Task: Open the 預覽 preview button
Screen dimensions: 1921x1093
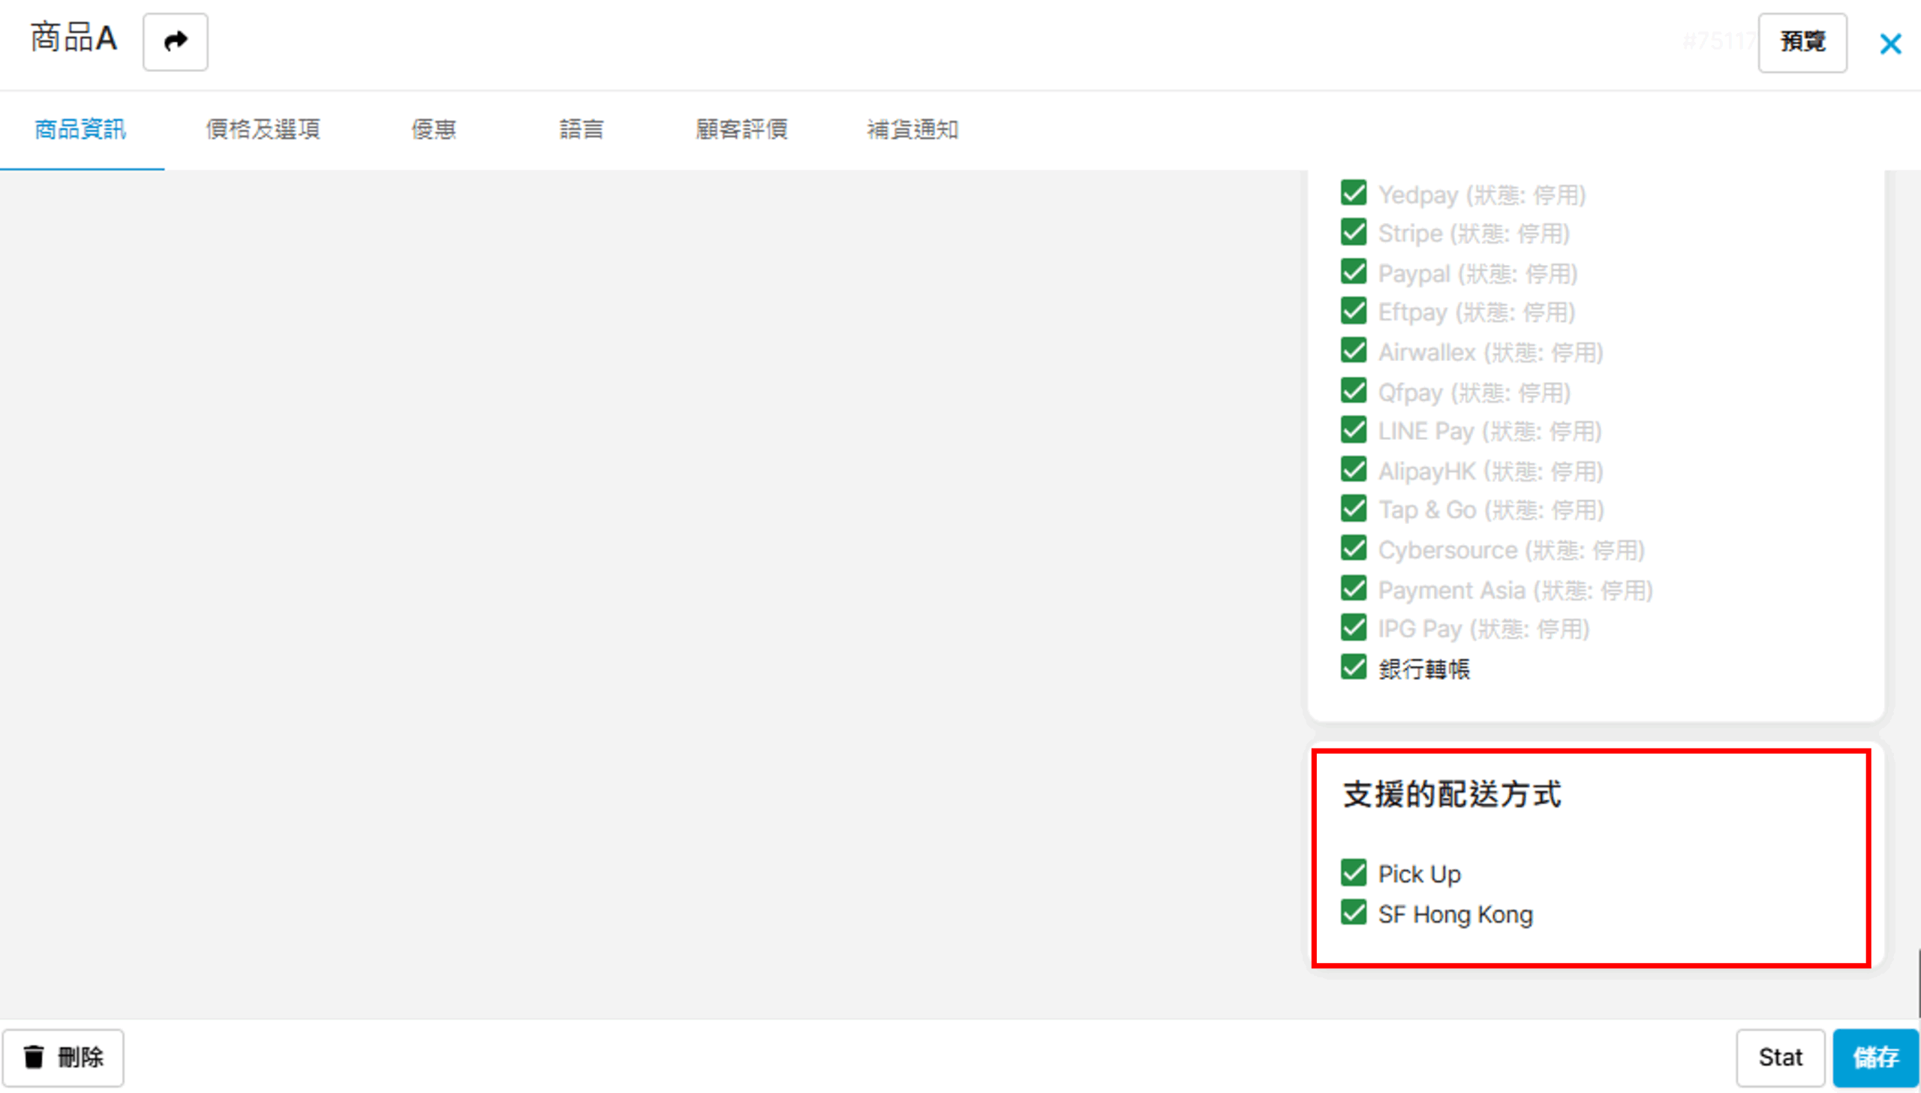Action: (x=1802, y=42)
